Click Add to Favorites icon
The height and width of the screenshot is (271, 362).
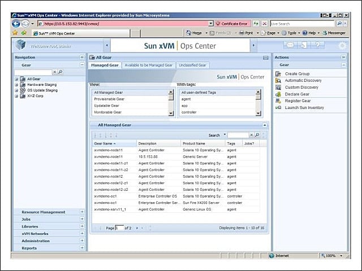[x=24, y=33]
